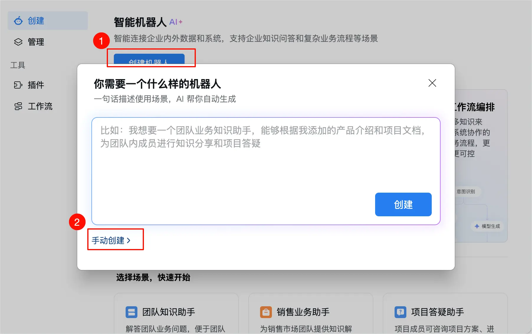Click the blue book icon on 团队知识助手 card
Image resolution: width=532 pixels, height=334 pixels.
pos(131,312)
